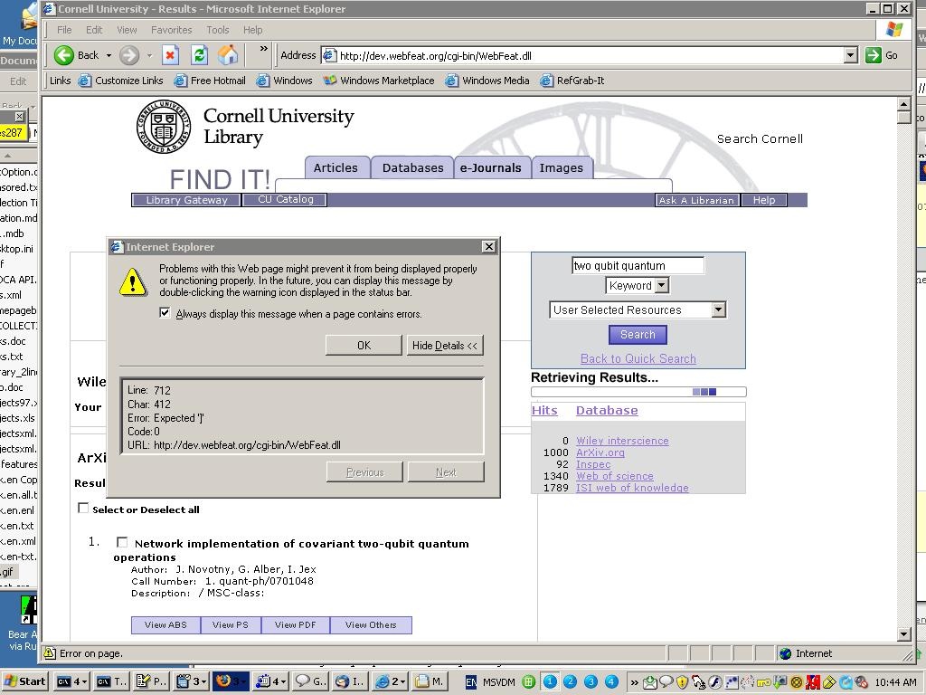The width and height of the screenshot is (926, 695).
Task: Open the Cornell University seal logo
Action: pos(164,127)
